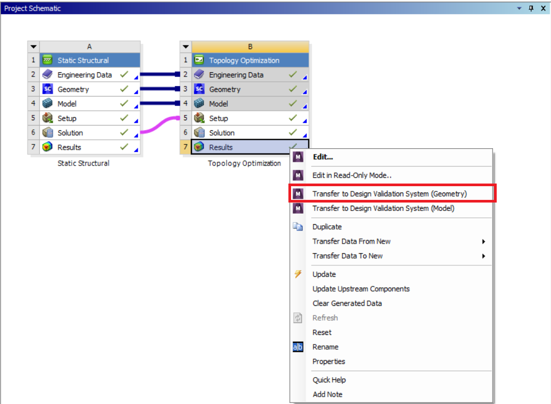
Task: Select Geometry cell text in system B
Action: click(x=225, y=89)
